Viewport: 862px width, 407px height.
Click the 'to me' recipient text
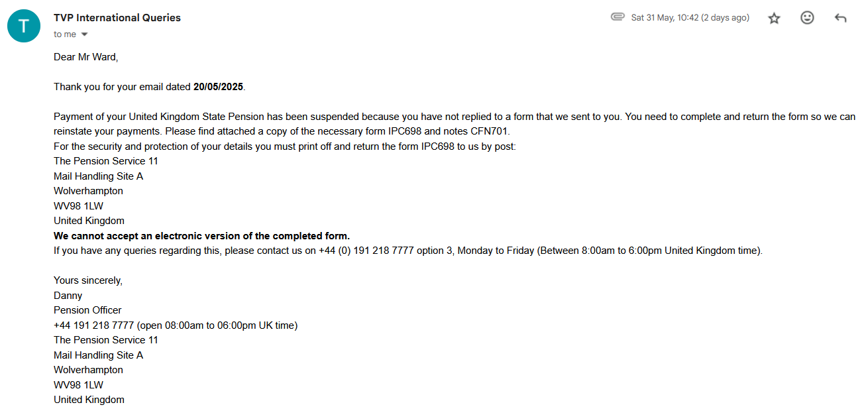pos(65,34)
